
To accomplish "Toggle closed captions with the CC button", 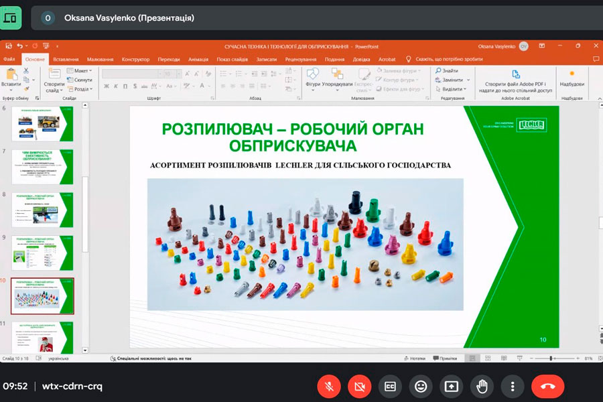I will [x=390, y=386].
